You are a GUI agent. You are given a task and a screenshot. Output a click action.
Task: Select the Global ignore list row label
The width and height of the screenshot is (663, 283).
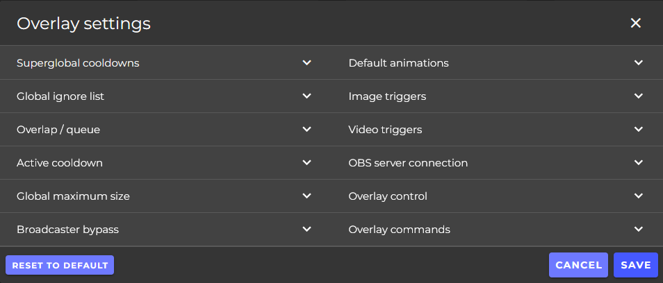click(x=60, y=96)
